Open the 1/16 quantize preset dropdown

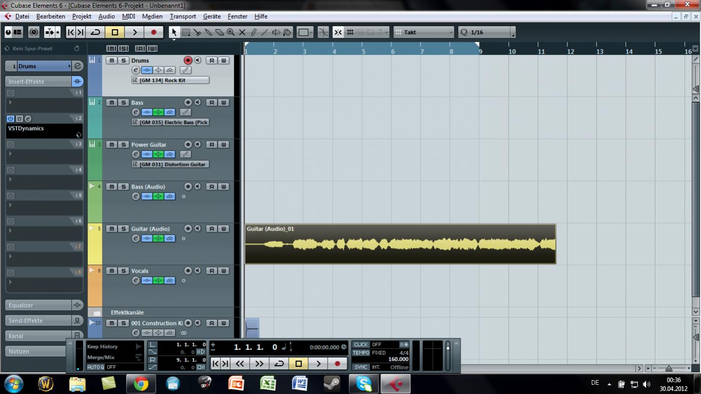pos(486,32)
